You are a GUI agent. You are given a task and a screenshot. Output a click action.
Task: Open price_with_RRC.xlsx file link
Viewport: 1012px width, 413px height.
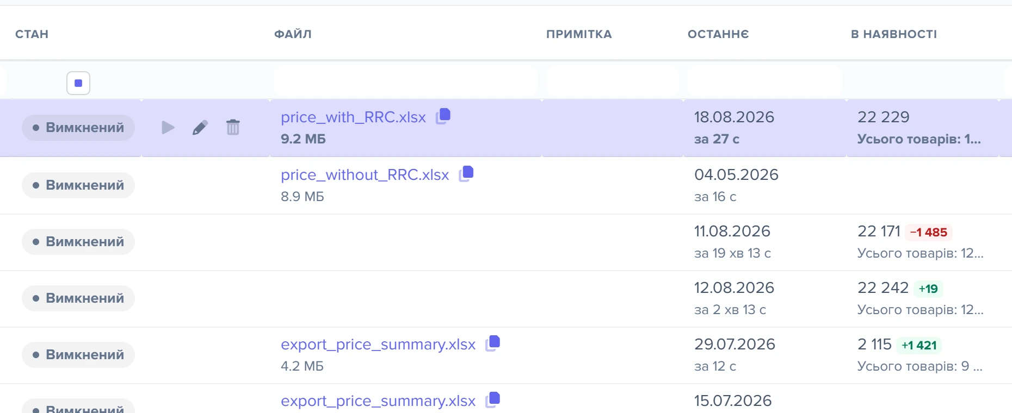(x=353, y=117)
